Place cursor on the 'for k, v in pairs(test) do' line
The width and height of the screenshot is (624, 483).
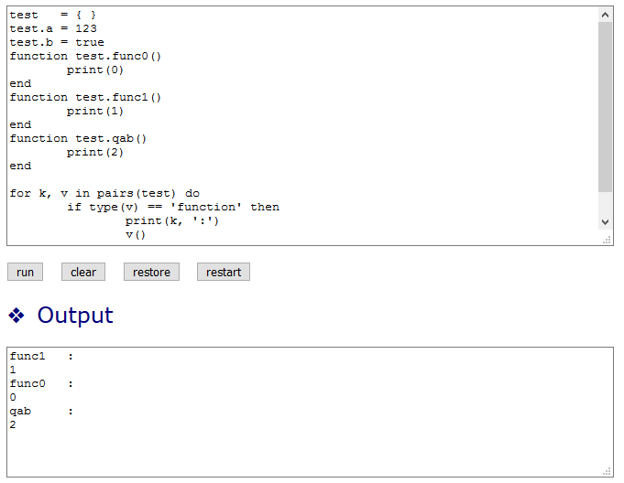[104, 193]
